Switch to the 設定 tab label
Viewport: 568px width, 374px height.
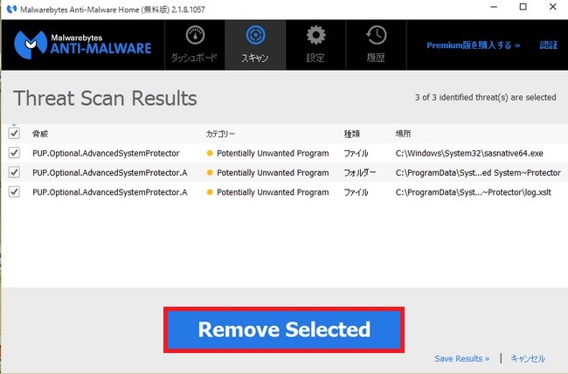tap(315, 58)
